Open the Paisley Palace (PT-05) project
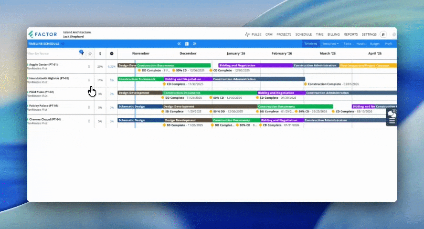Image resolution: width=424 pixels, height=229 pixels. click(x=43, y=105)
